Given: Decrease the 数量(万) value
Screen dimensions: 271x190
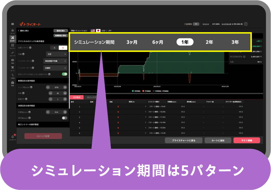Looking at the screenshot, I should point(51,99).
